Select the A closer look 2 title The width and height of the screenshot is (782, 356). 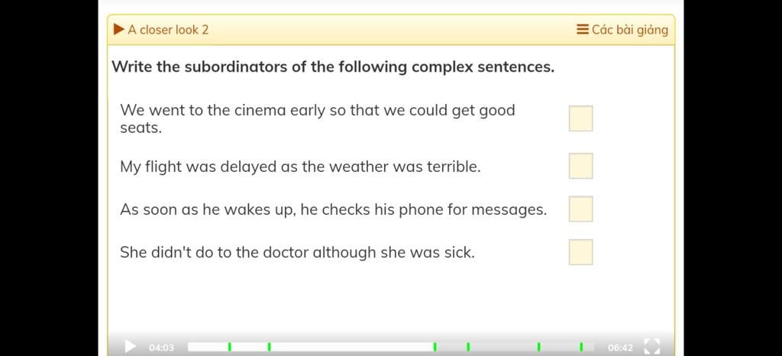point(168,30)
